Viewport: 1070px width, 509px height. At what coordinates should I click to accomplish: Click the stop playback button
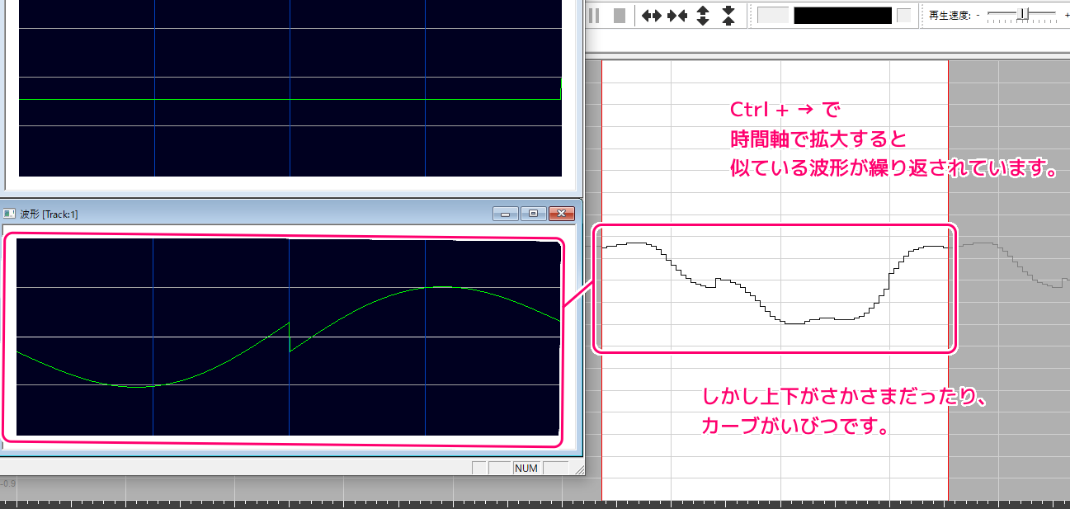pos(620,16)
